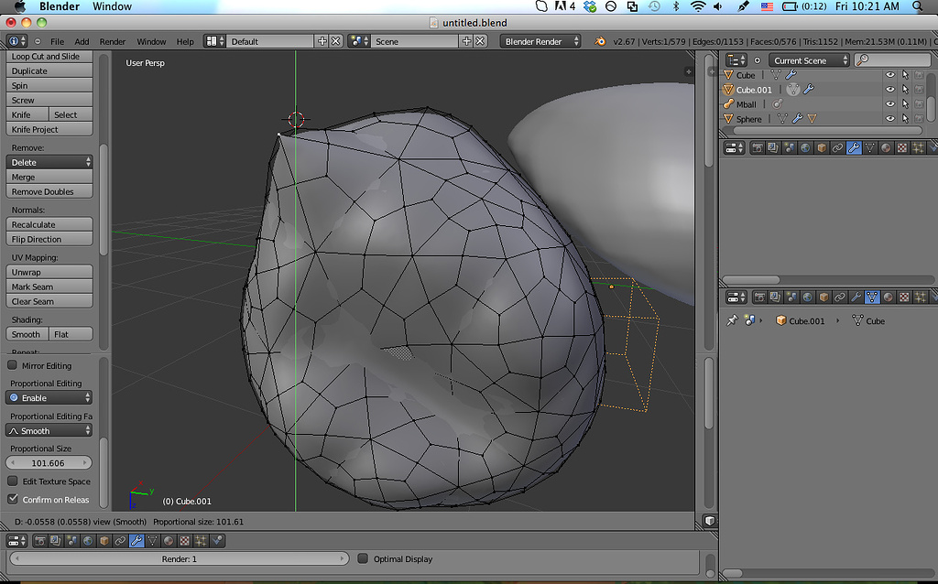Open Constraints chain tab in lower-right properties editor

840,297
